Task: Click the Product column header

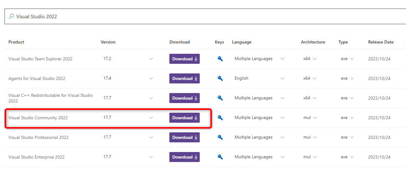Action: tap(16, 42)
